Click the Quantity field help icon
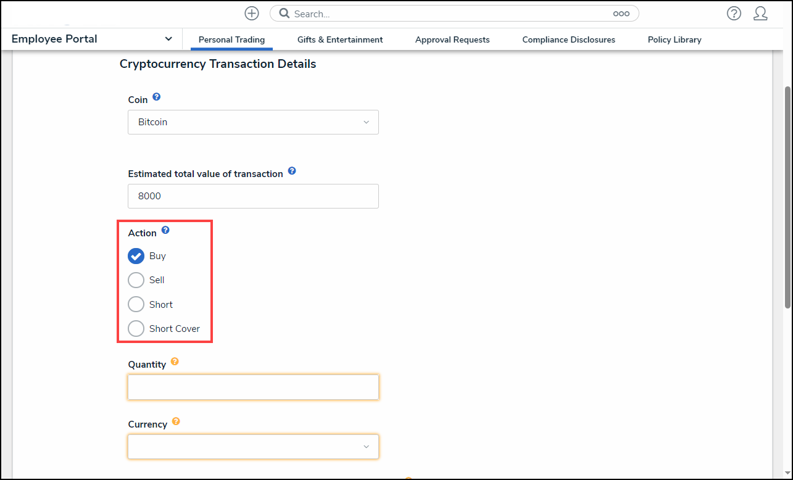This screenshot has height=480, width=793. (x=175, y=362)
